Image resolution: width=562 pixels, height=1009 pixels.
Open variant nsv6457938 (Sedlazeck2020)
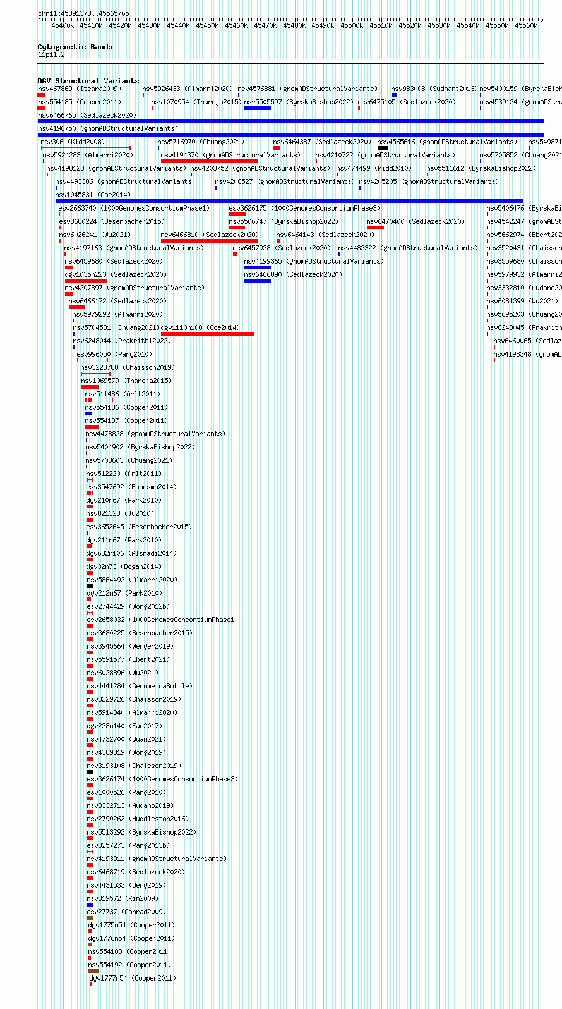[x=281, y=248]
